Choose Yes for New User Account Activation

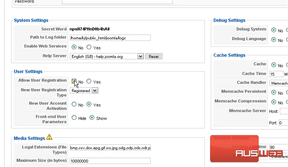89,104
